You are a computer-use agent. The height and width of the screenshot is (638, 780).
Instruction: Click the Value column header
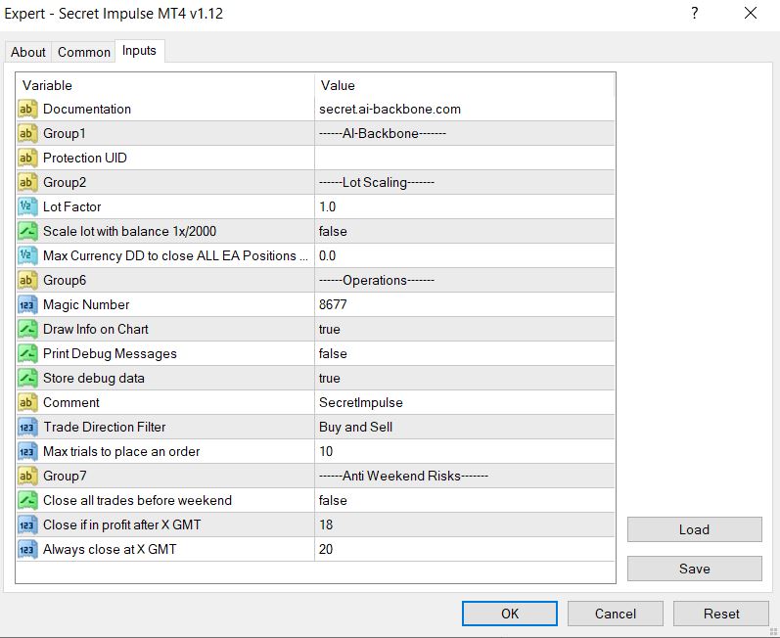pos(465,85)
